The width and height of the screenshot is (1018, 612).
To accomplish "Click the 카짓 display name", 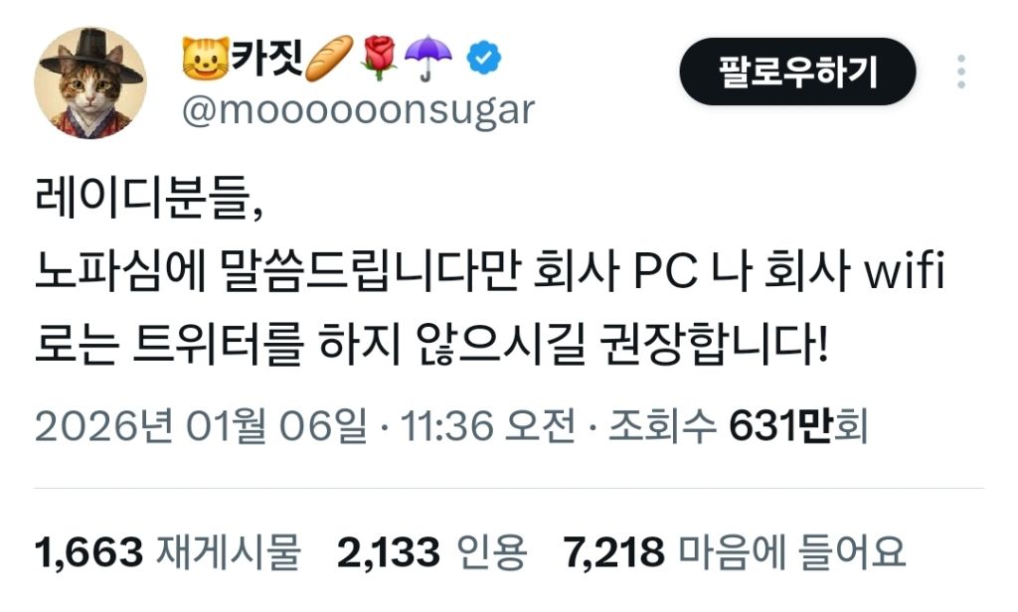I will [x=267, y=57].
